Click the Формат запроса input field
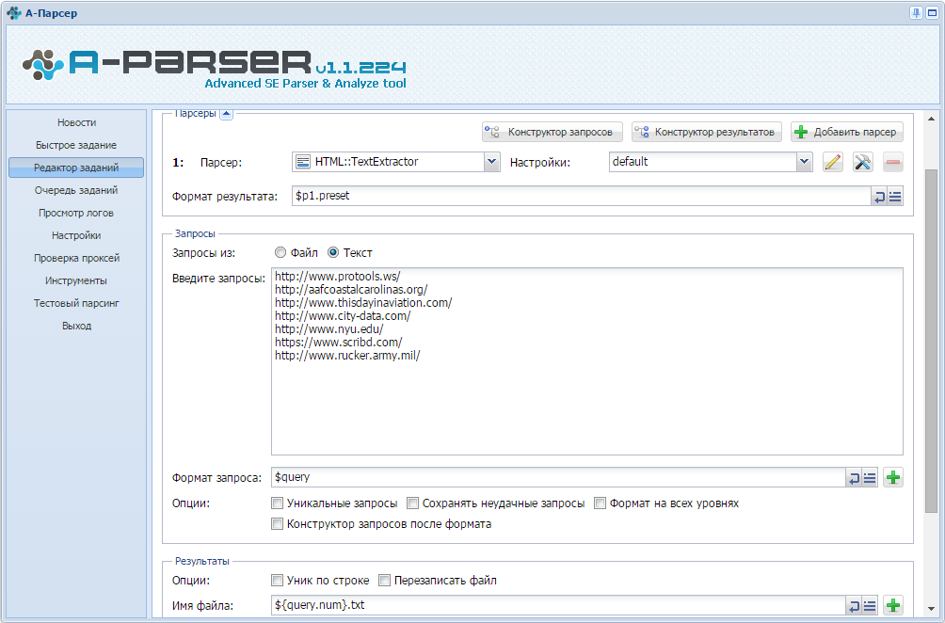Screen dimensions: 945x623 (x=559, y=477)
